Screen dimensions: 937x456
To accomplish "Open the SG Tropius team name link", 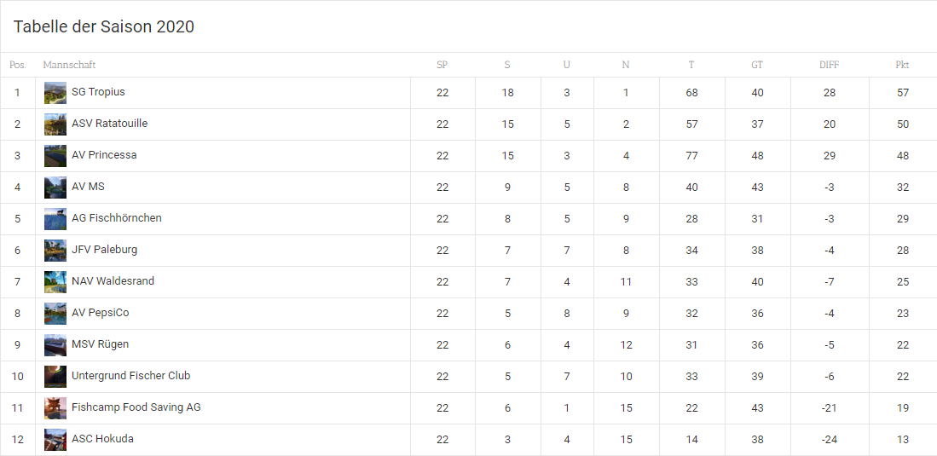I will tap(98, 92).
